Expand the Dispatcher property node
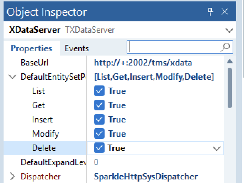 [x=12, y=177]
